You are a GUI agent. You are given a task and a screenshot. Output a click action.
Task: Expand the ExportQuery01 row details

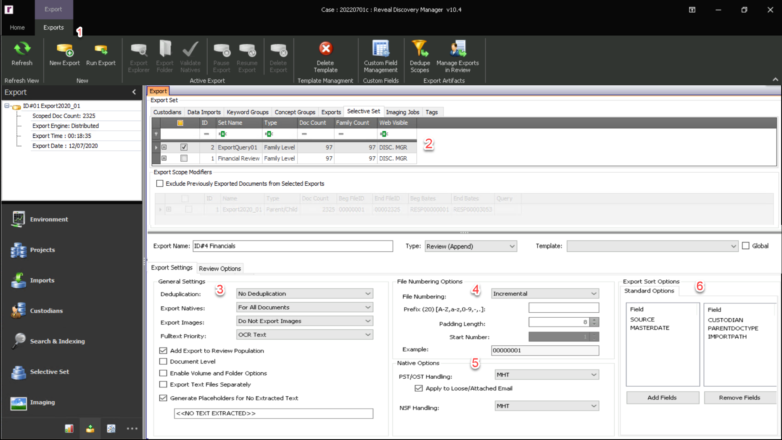coord(164,147)
